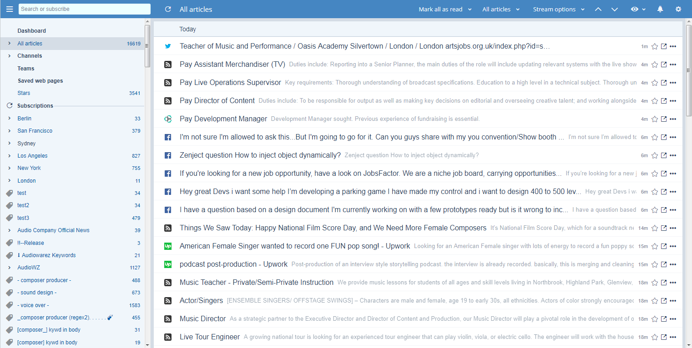Click the Facebook icon on Zenject question row

(x=168, y=155)
